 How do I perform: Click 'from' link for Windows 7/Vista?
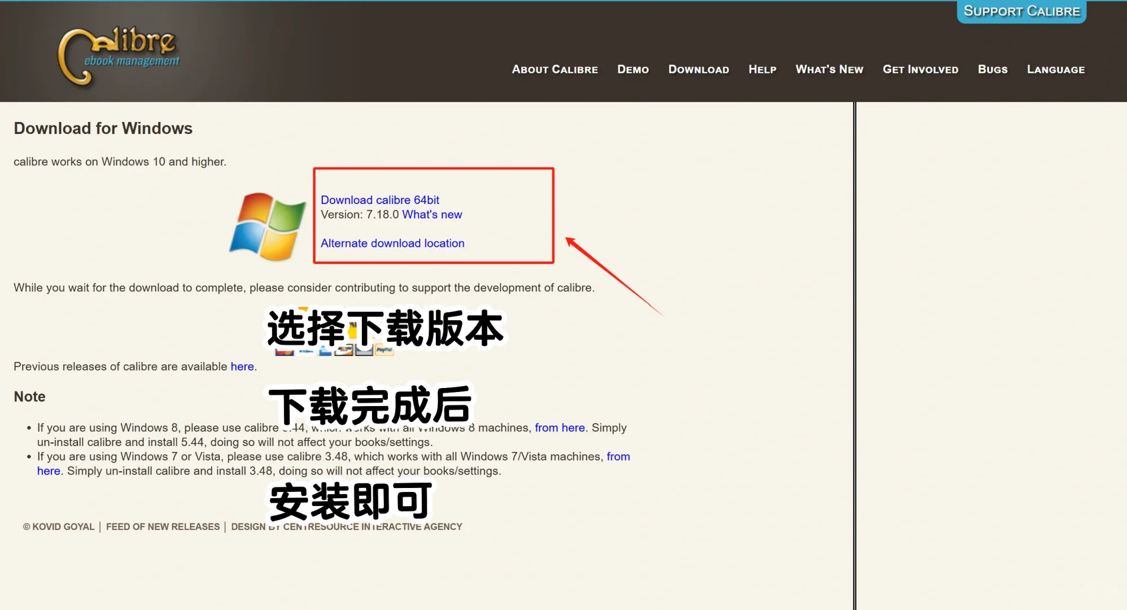point(618,456)
